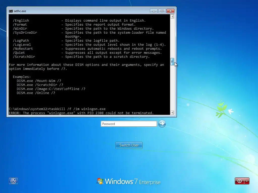This screenshot has width=258, height=193.
Task: Click 'Displays command line output in English.' text
Action: [106, 21]
